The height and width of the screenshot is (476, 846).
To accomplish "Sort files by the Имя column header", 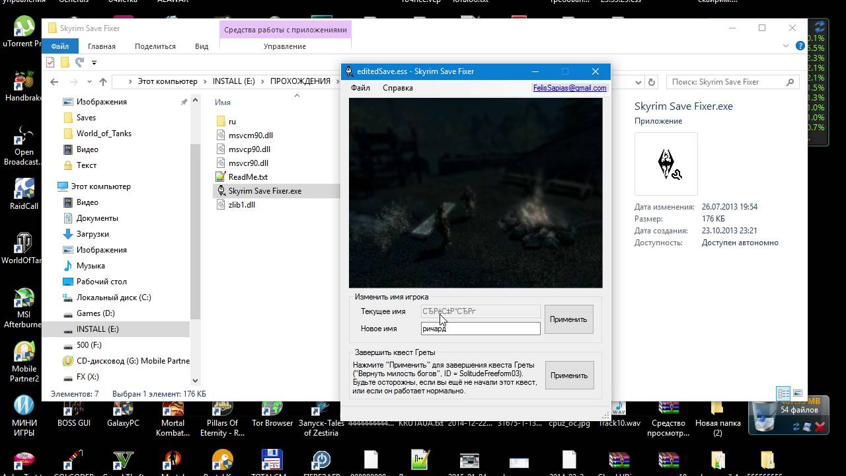I will point(223,102).
